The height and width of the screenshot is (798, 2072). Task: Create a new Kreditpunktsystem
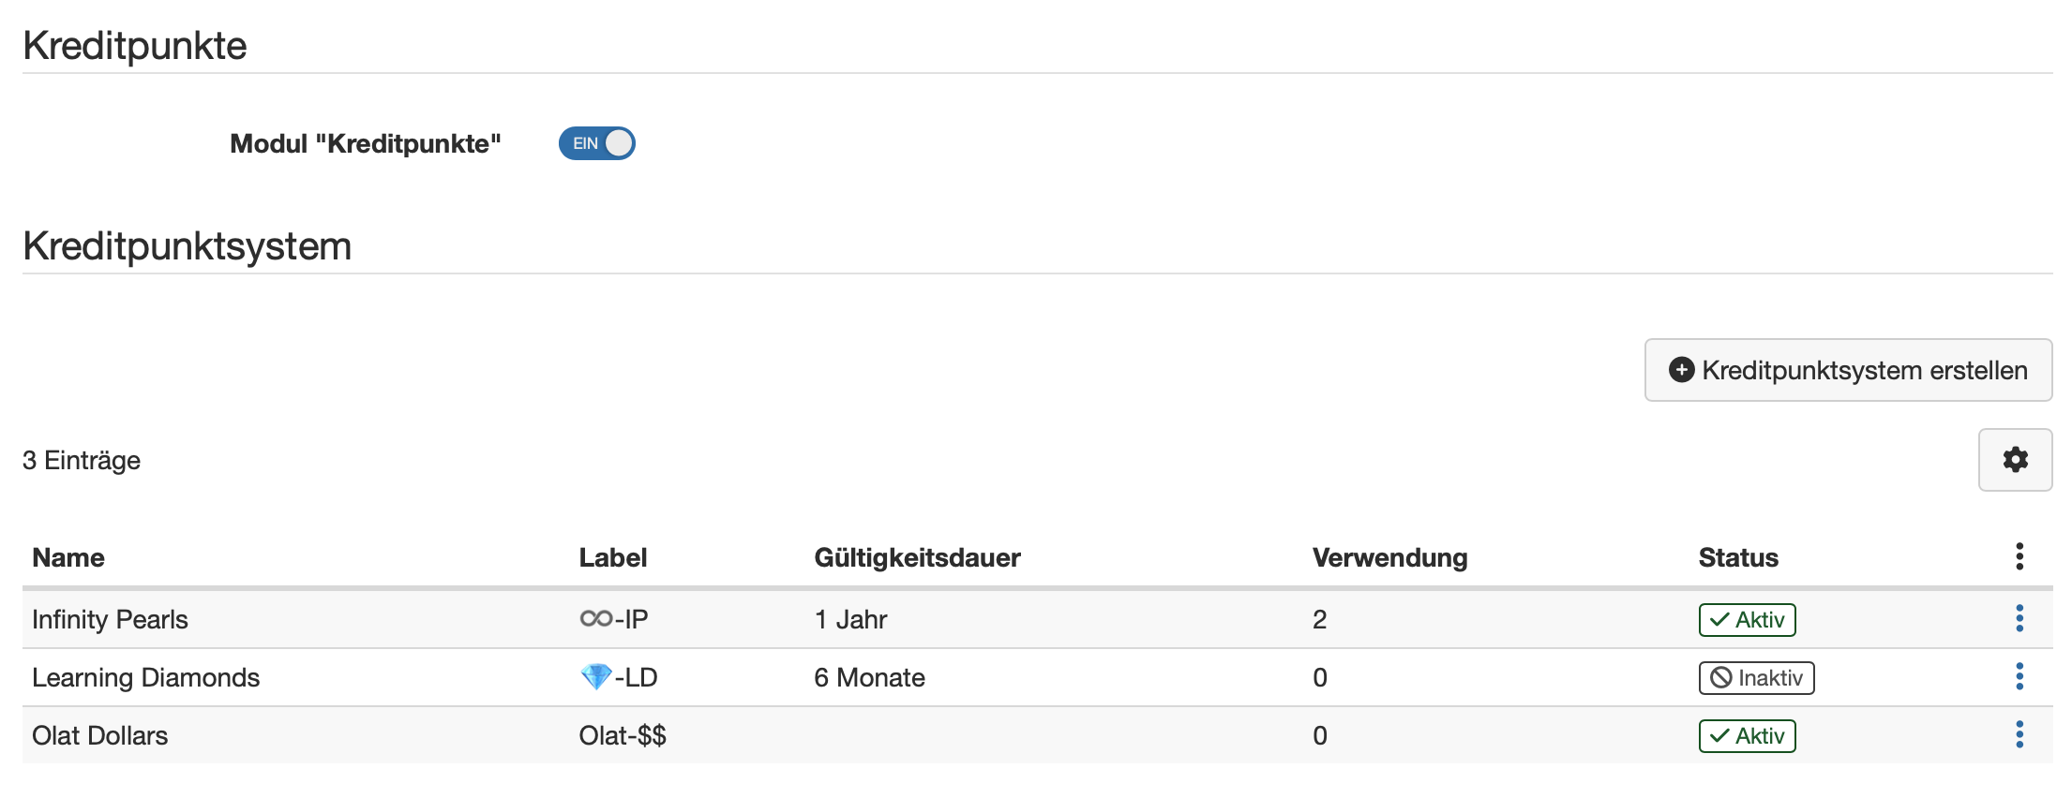click(x=1846, y=370)
